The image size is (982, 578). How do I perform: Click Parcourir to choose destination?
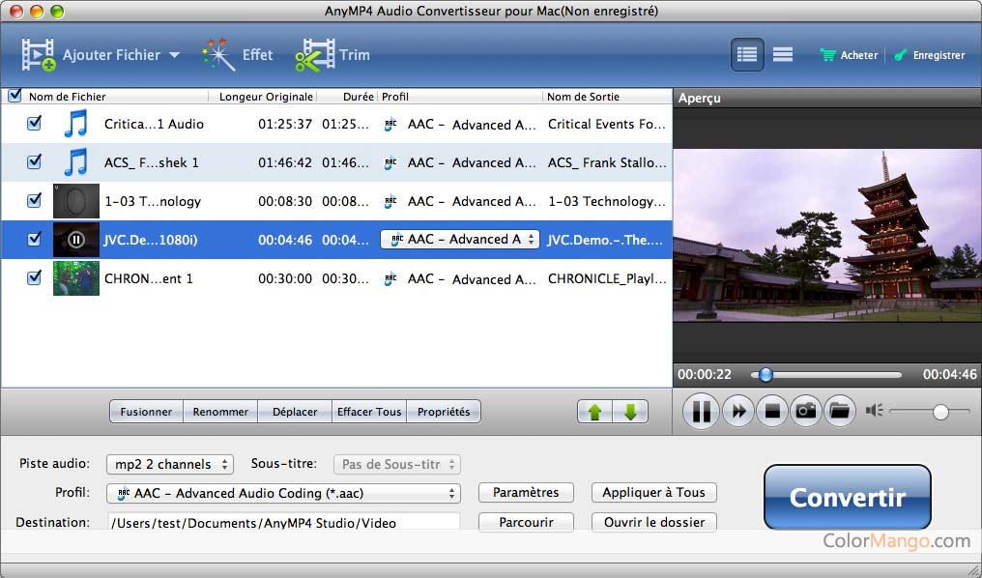(x=526, y=522)
